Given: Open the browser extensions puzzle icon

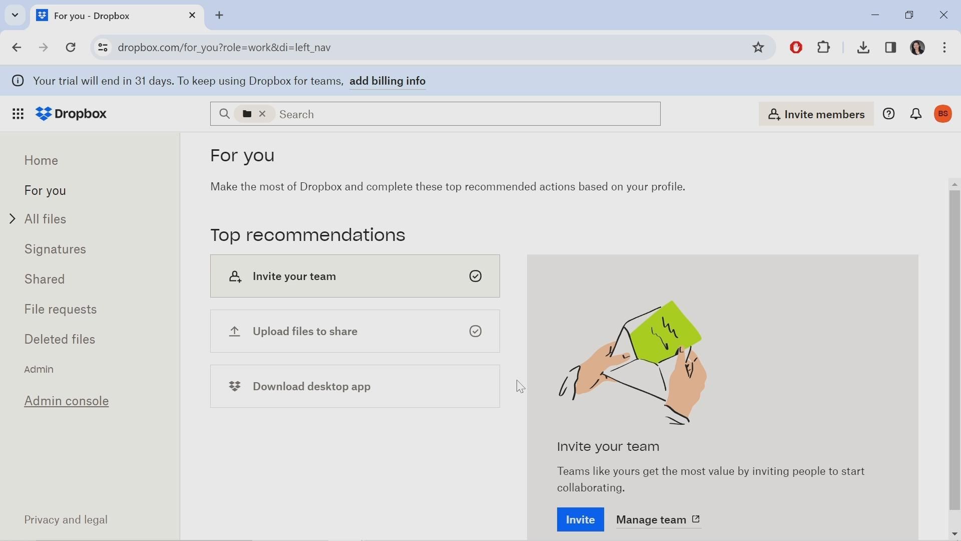Looking at the screenshot, I should pos(824,48).
